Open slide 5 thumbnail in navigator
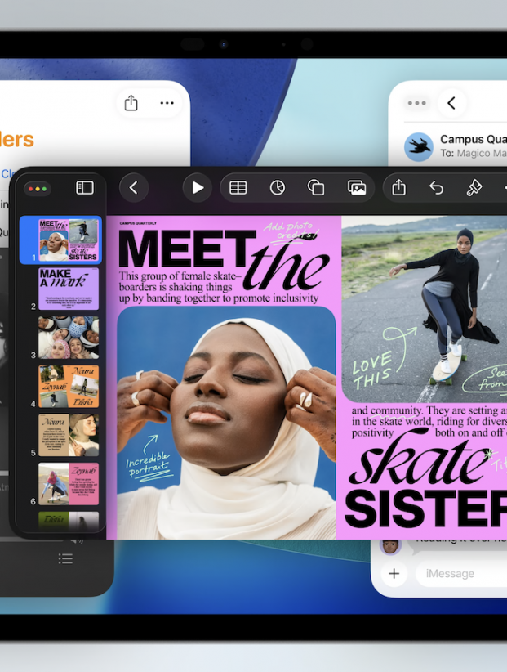Viewport: 507px width, 672px height. (x=69, y=435)
